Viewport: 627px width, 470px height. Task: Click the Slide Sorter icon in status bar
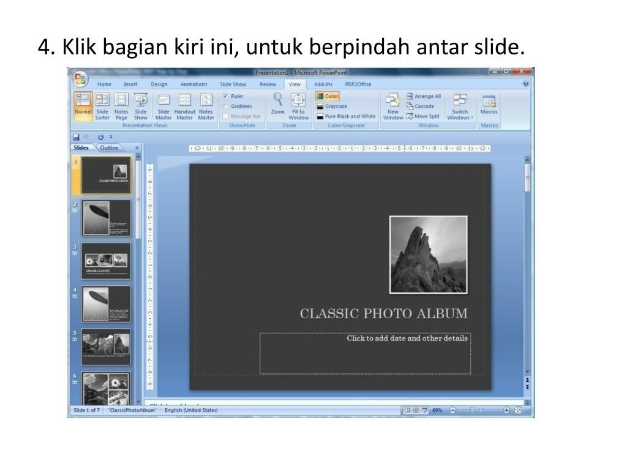pyautogui.click(x=416, y=410)
